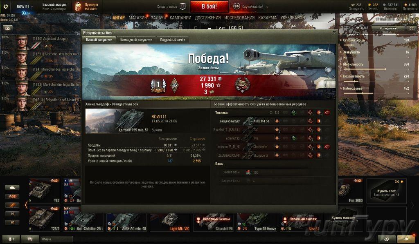The height and width of the screenshot is (244, 419).
Task: Open the chat channels icon
Action: [x=30, y=239]
